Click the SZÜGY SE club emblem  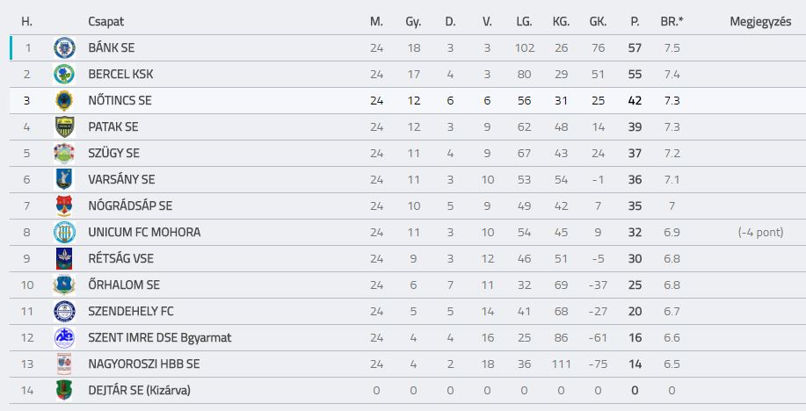click(64, 153)
